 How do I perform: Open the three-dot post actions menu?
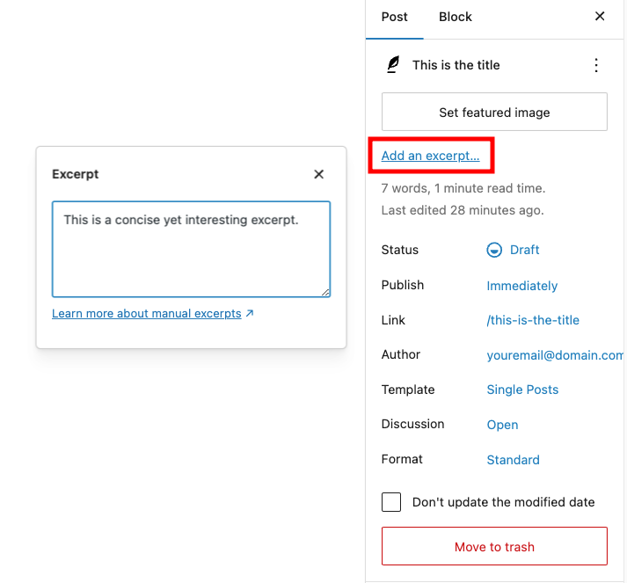[596, 65]
